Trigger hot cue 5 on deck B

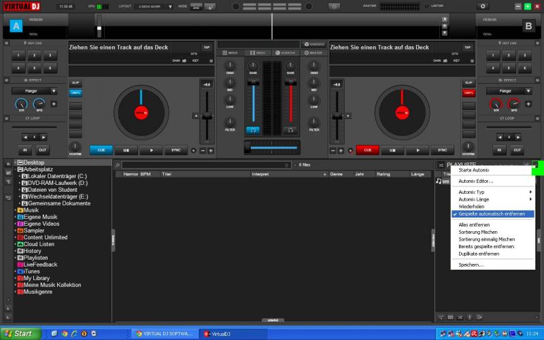509,67
